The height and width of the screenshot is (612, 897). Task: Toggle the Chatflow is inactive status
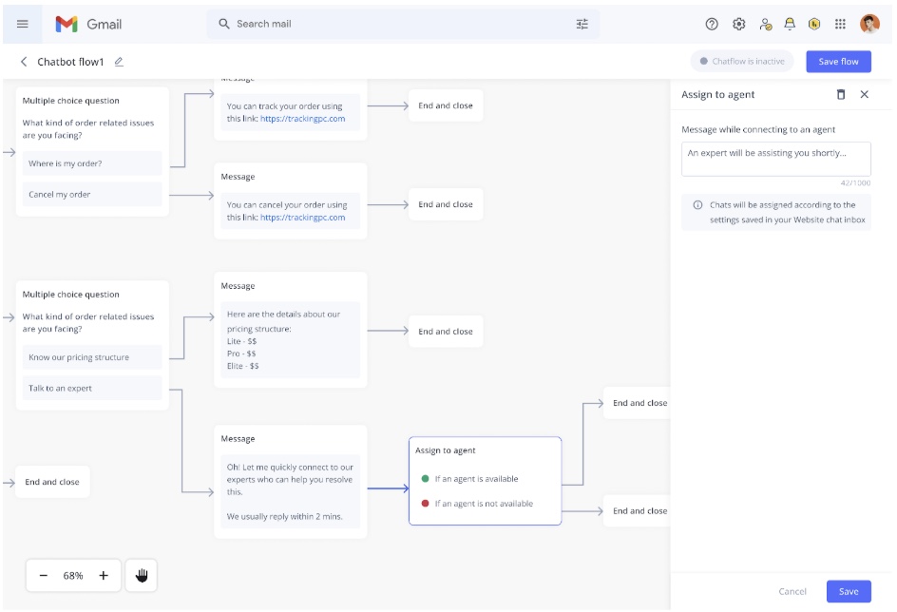(742, 62)
